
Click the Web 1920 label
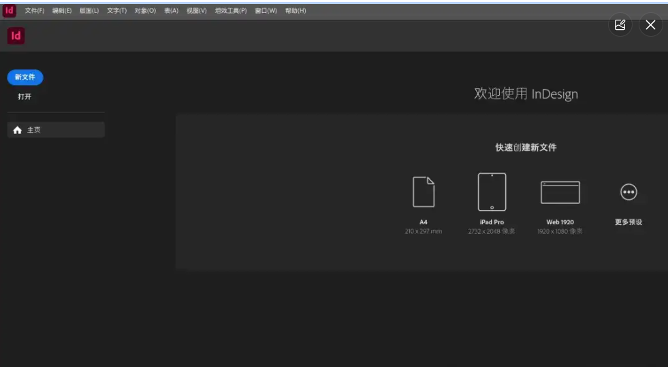(560, 222)
